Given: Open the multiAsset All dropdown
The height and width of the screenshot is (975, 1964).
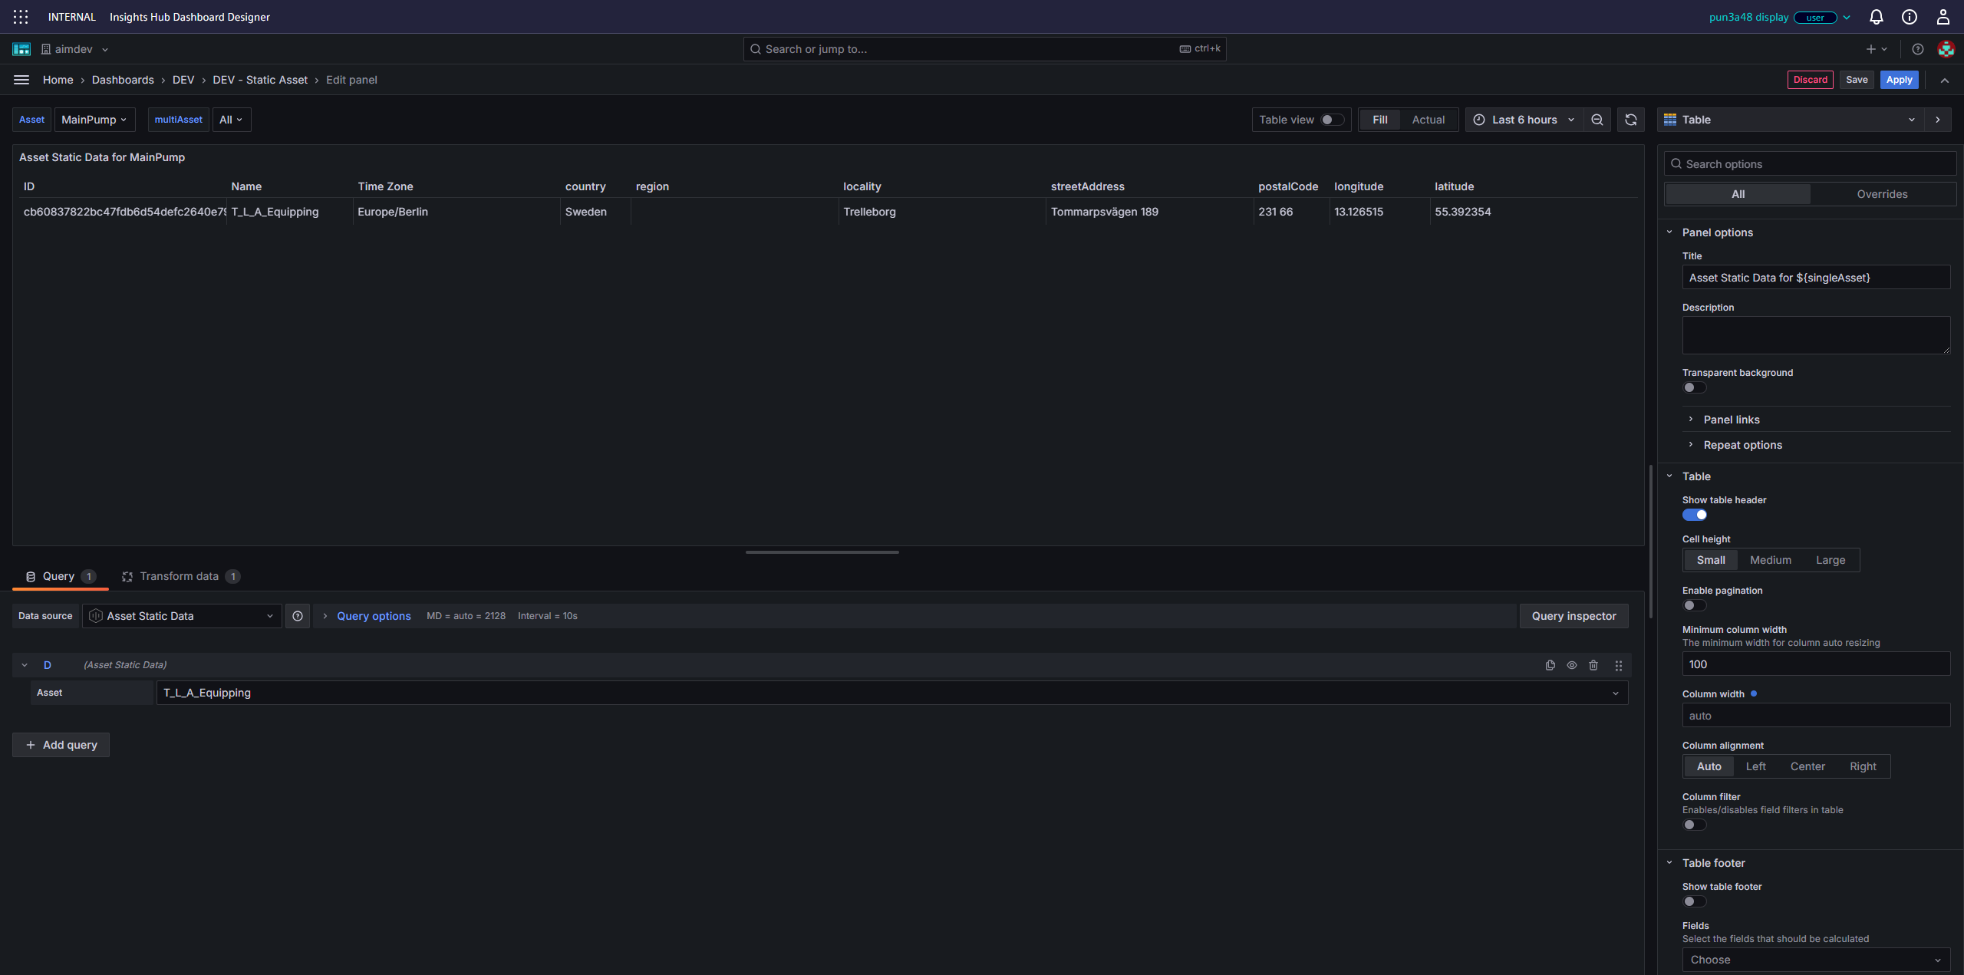Looking at the screenshot, I should (x=231, y=120).
